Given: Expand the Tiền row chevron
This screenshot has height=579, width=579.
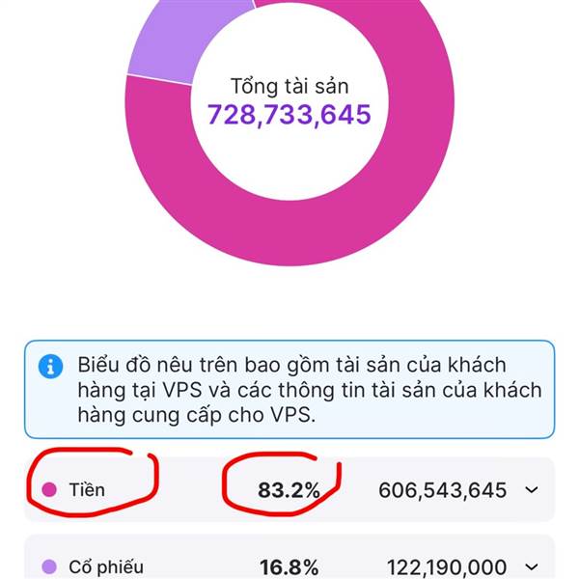Looking at the screenshot, I should (532, 490).
